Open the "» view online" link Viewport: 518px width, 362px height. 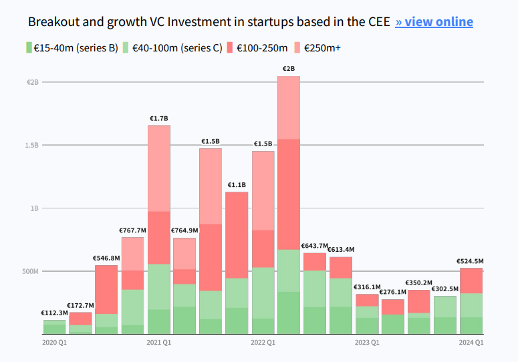[434, 22]
